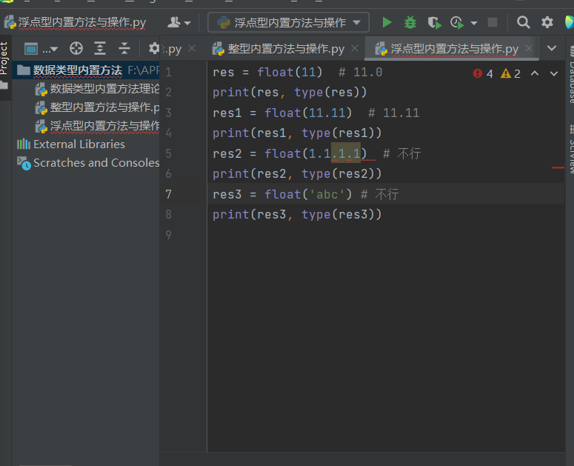
Task: Click line number 5 in the gutter
Action: coord(168,153)
